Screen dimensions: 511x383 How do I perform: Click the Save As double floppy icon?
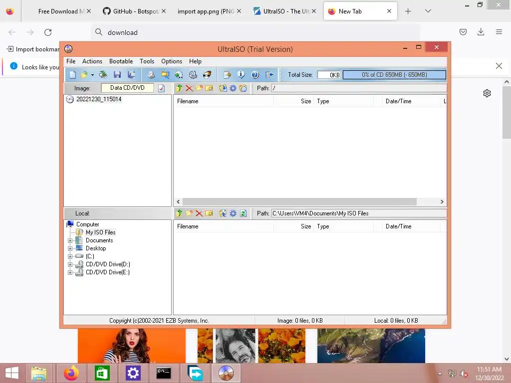click(x=131, y=75)
